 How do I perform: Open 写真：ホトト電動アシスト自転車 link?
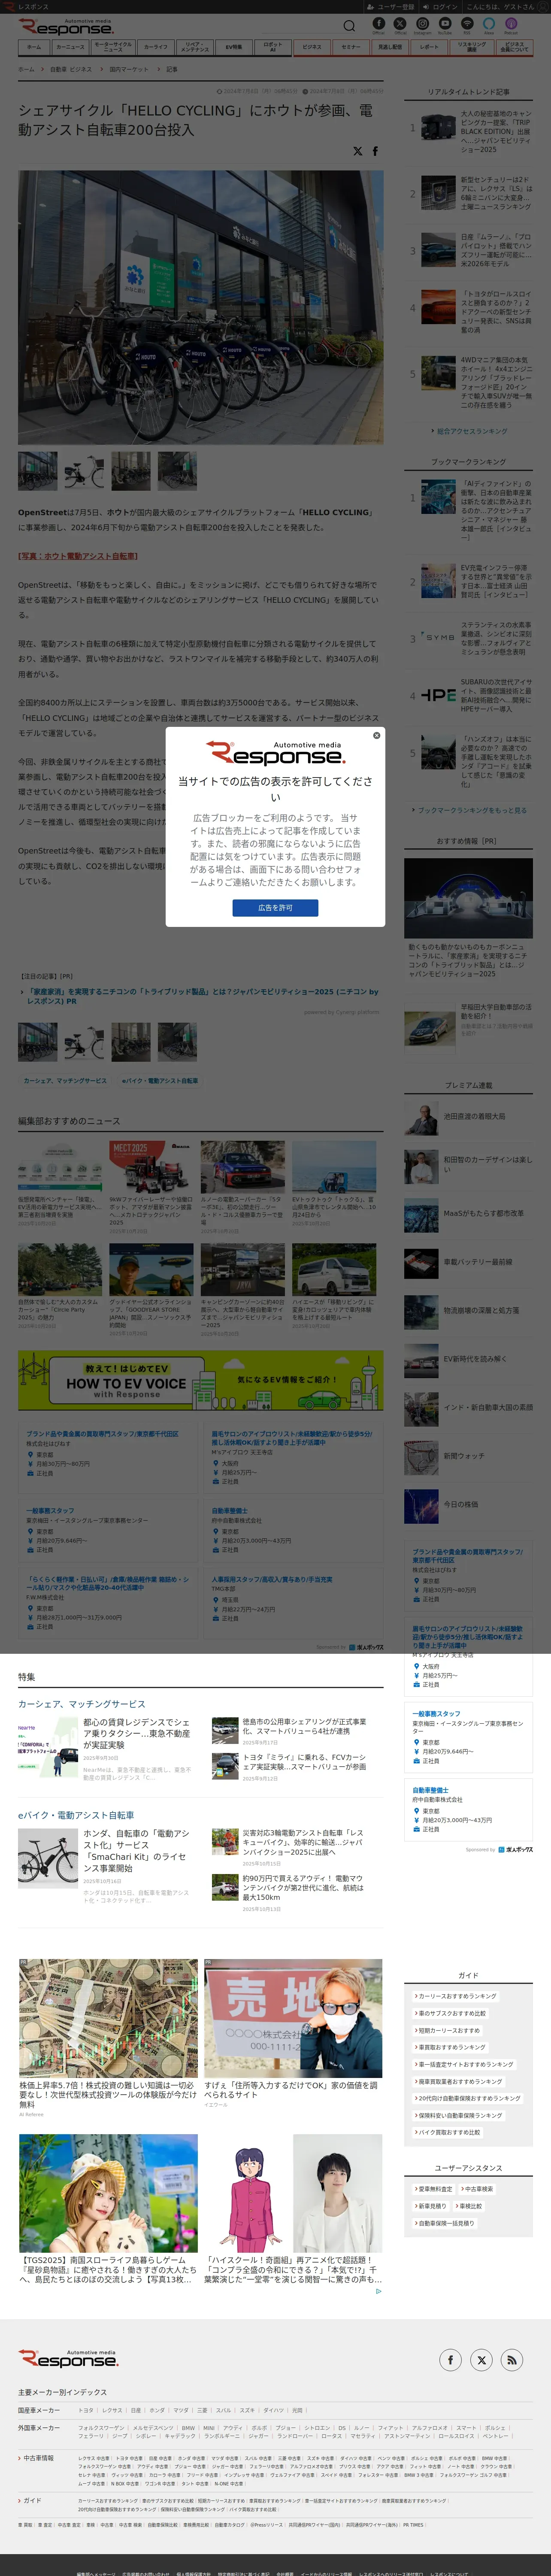click(x=78, y=556)
